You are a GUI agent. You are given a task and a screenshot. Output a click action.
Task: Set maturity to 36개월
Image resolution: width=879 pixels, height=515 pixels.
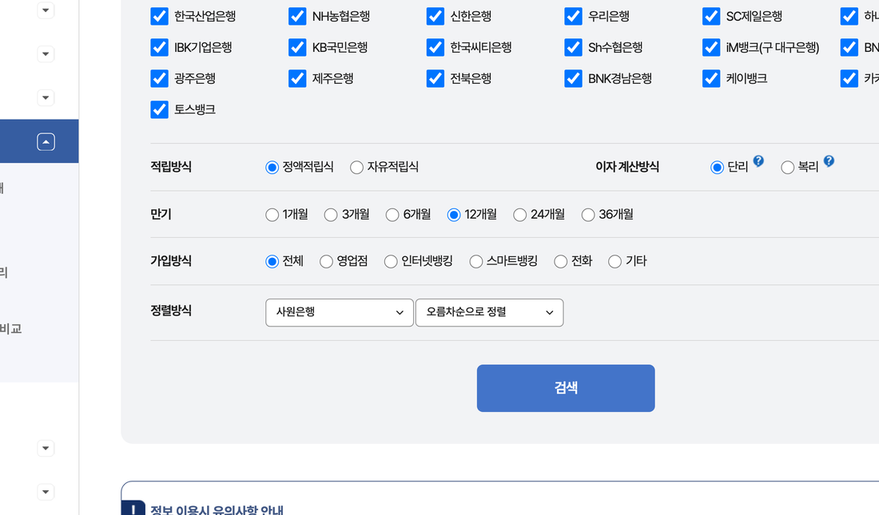(588, 216)
